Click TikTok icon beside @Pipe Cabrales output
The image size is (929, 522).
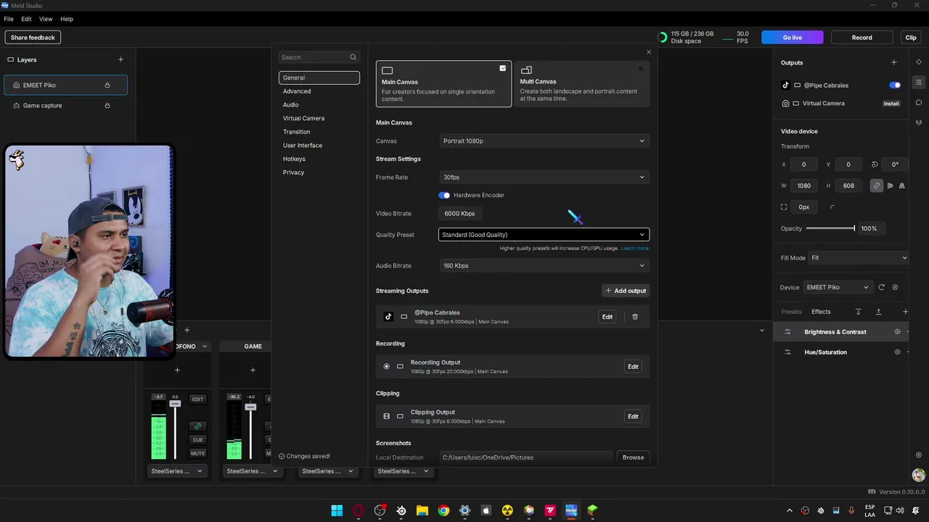(x=785, y=85)
